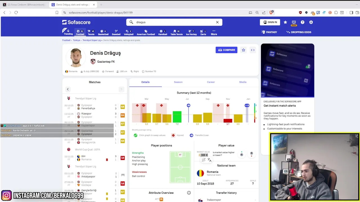This screenshot has width=360, height=202.
Task: Open the Darts sport category
Action: tap(203, 32)
